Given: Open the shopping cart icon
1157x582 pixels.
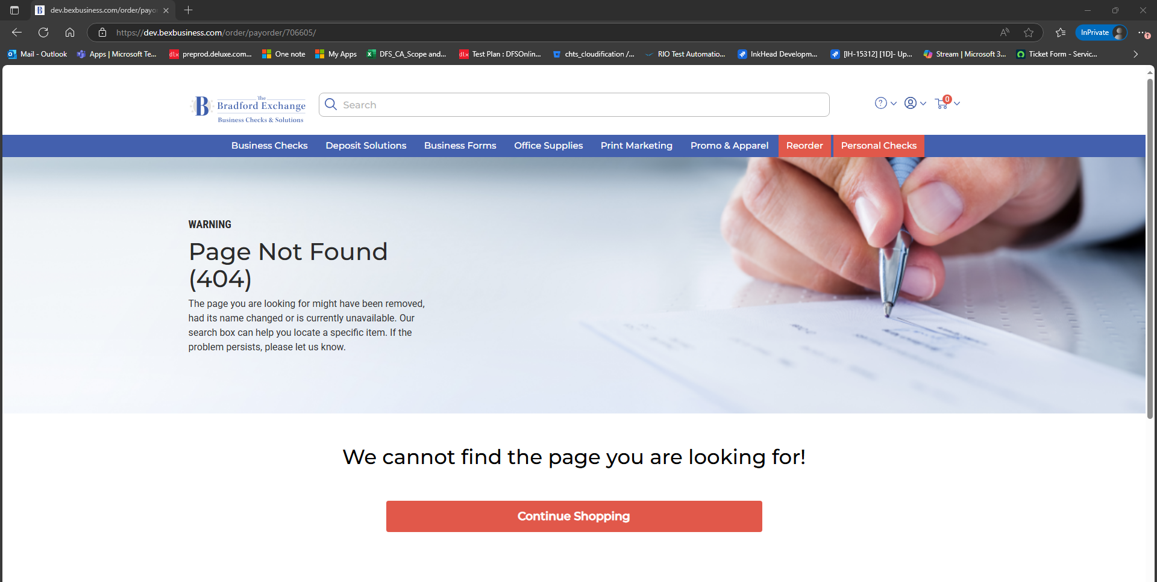Looking at the screenshot, I should coord(942,104).
